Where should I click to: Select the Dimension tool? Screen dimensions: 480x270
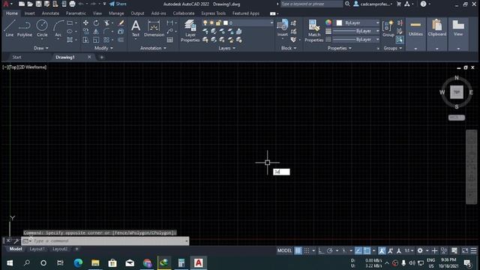[154, 28]
